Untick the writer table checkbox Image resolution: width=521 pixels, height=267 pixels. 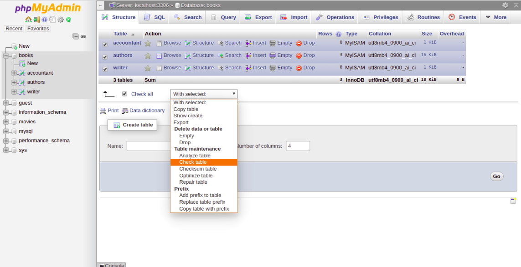(105, 69)
